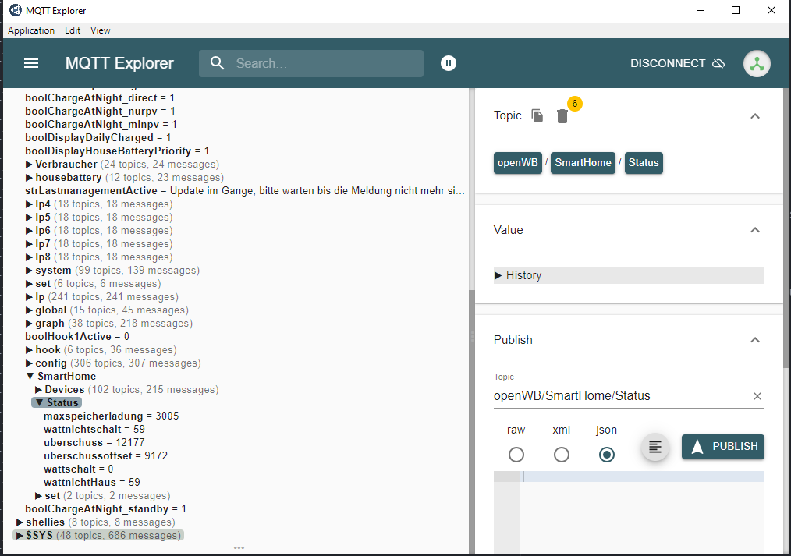Click the SmartHome topic breadcrumb chip

583,163
